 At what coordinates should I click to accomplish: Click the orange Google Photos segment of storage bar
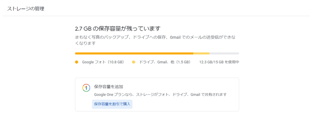tap(134, 53)
